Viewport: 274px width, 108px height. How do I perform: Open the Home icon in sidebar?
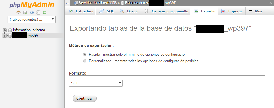pyautogui.click(x=19, y=12)
